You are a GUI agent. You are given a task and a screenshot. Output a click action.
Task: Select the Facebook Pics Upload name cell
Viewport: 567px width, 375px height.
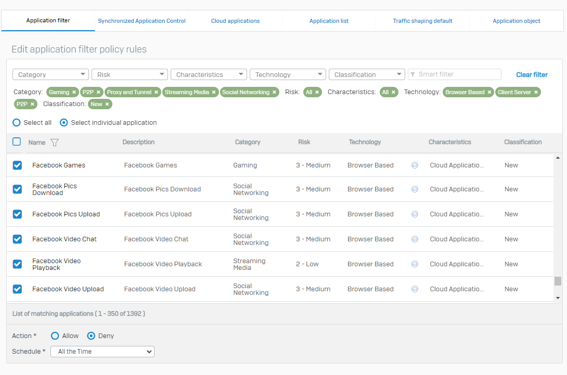(66, 214)
